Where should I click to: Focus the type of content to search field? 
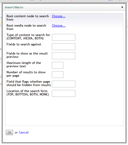click(64, 37)
